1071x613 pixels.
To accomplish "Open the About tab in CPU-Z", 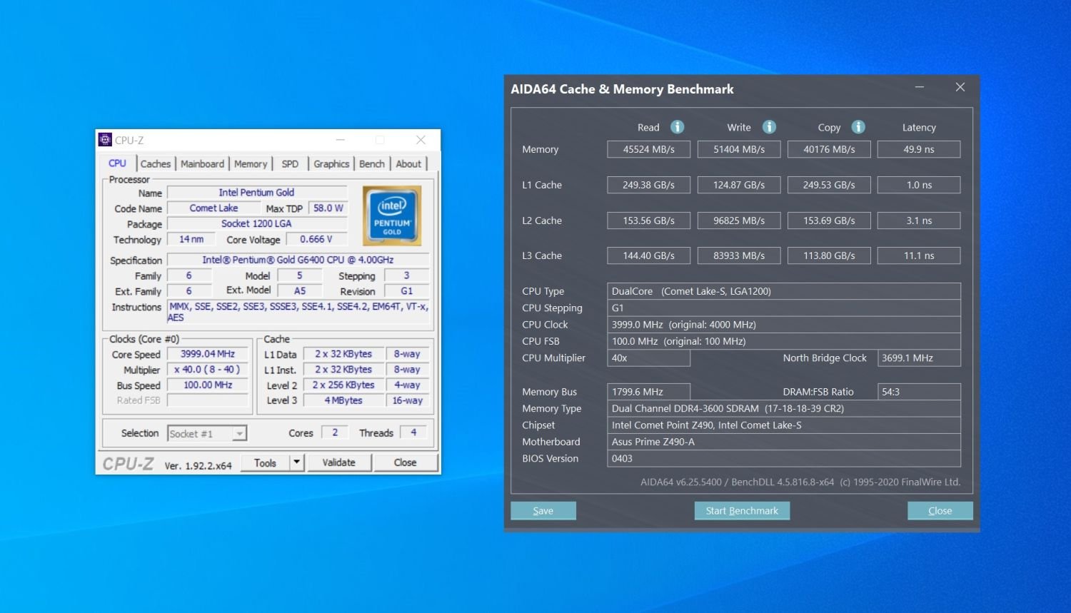I will coord(408,164).
